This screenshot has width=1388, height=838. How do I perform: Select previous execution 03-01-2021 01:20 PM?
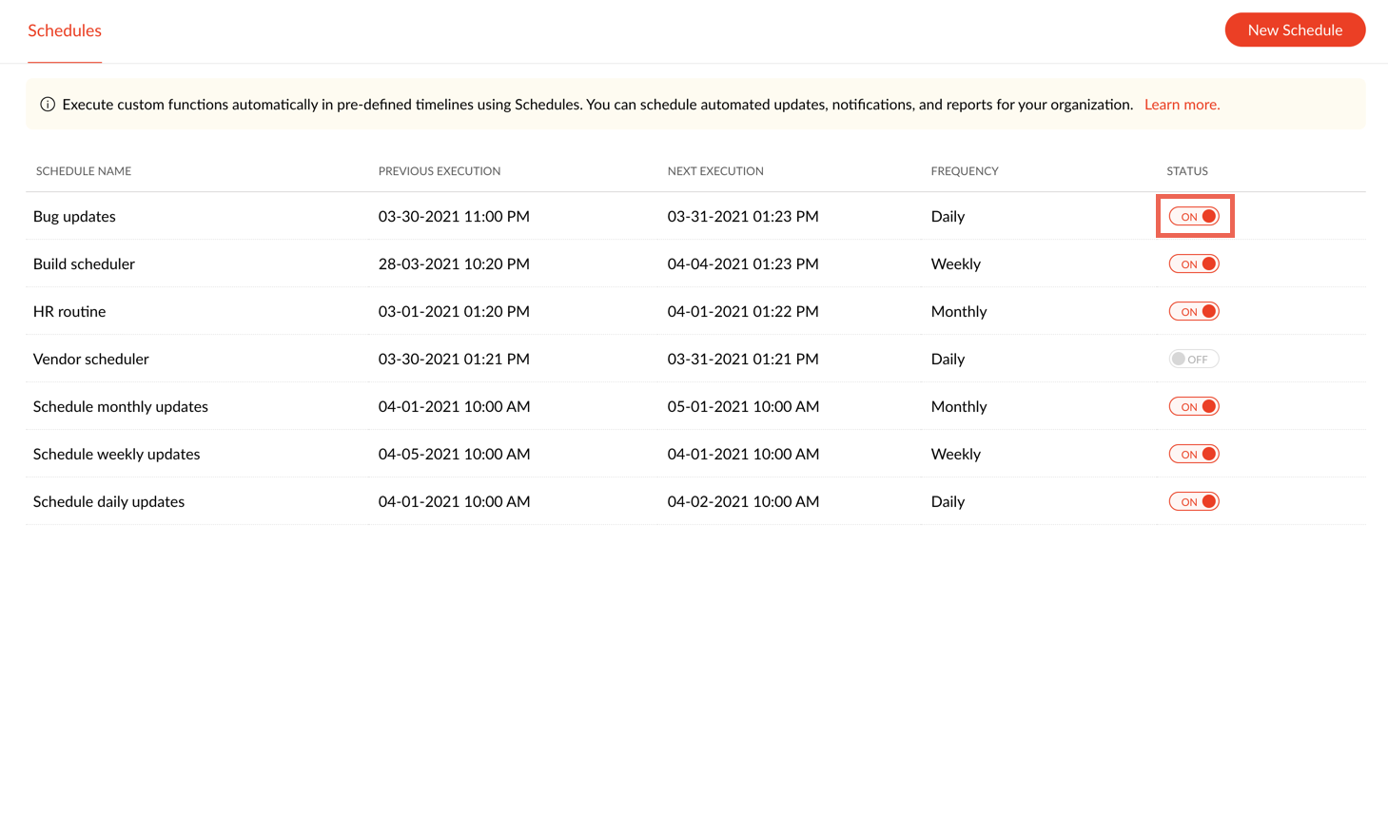pos(454,312)
